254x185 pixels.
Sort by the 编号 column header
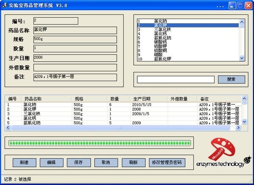(x=13, y=99)
